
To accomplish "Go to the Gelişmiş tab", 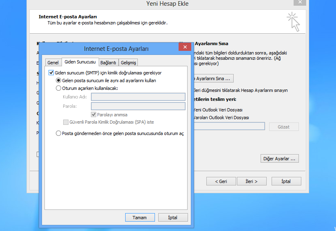I will point(128,63).
